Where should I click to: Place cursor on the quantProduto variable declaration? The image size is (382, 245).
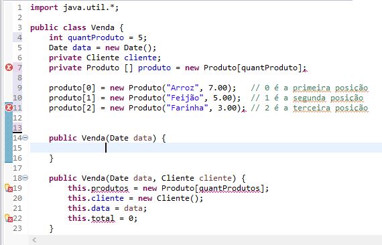pos(96,37)
